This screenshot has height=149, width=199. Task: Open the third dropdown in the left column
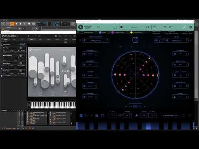(90, 75)
